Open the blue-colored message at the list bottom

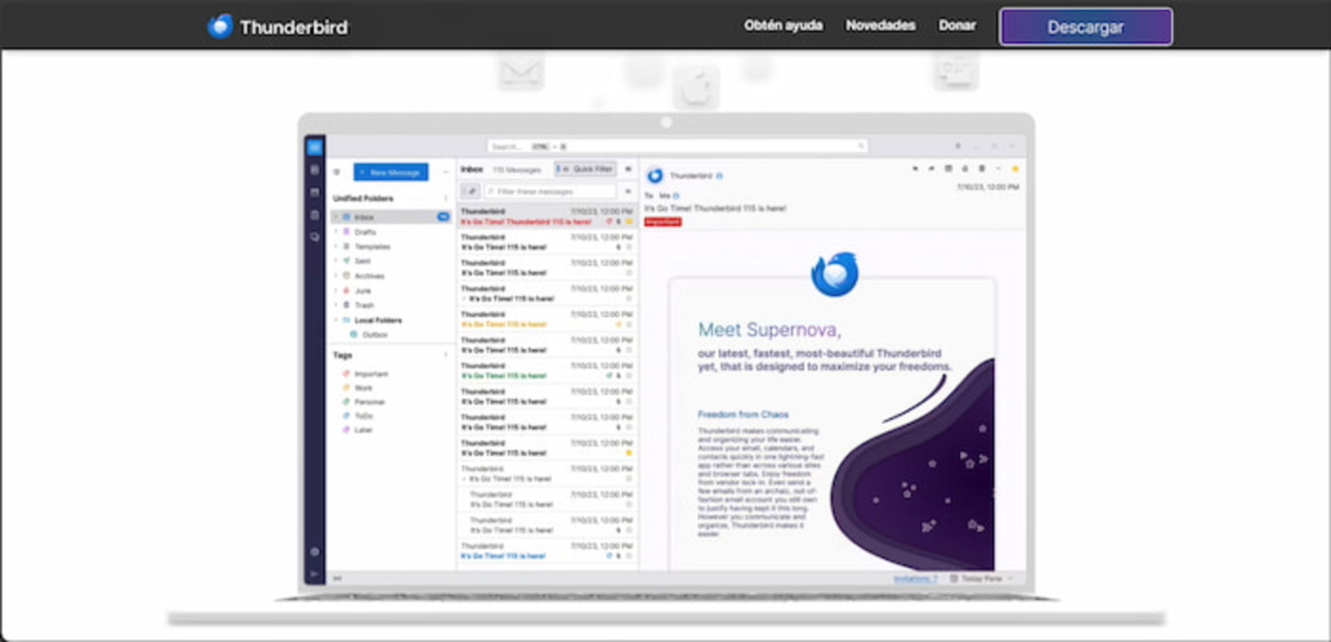point(547,551)
